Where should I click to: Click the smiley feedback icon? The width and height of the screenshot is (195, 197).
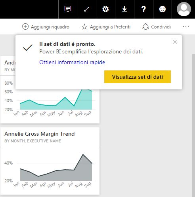point(162,9)
